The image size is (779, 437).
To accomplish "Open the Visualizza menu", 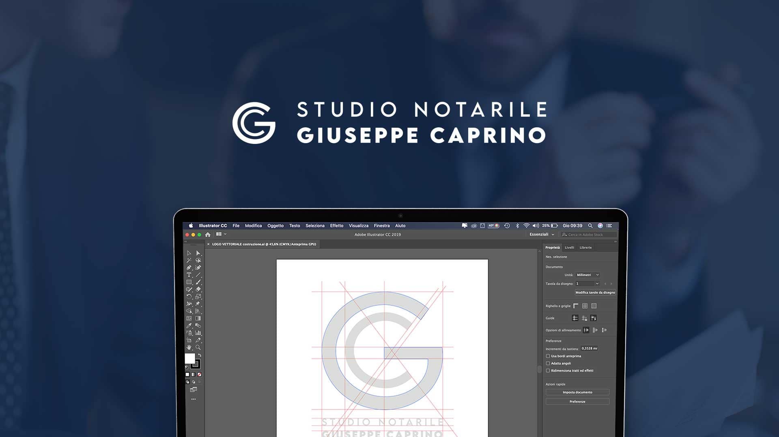I will (x=359, y=226).
